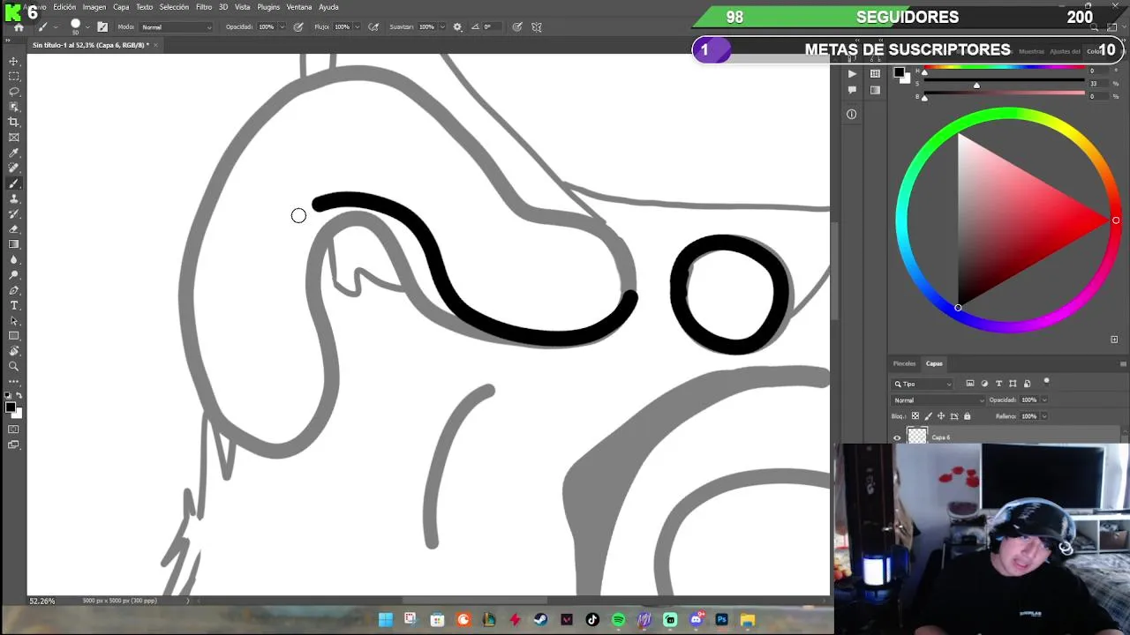Select the Eyedropper tool
The width and height of the screenshot is (1130, 635).
click(14, 153)
